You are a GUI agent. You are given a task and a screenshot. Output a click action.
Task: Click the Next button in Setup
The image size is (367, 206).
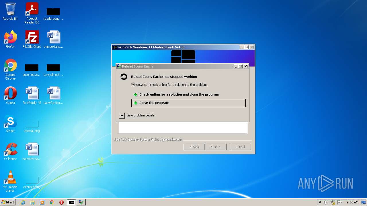216,147
